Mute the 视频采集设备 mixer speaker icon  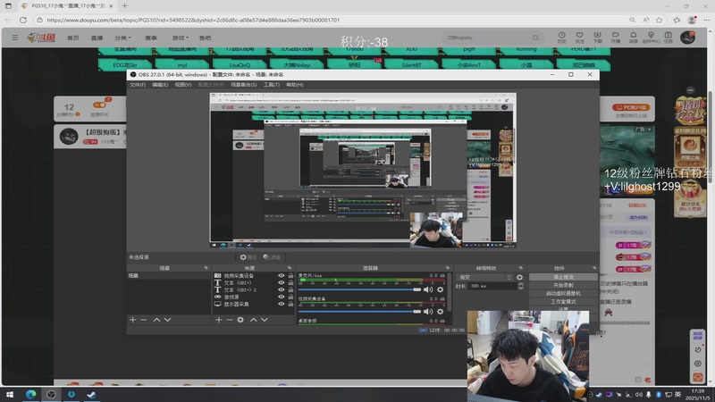coord(428,311)
